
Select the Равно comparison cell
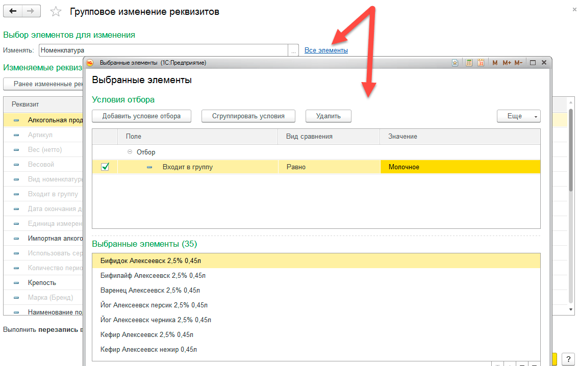tap(329, 167)
